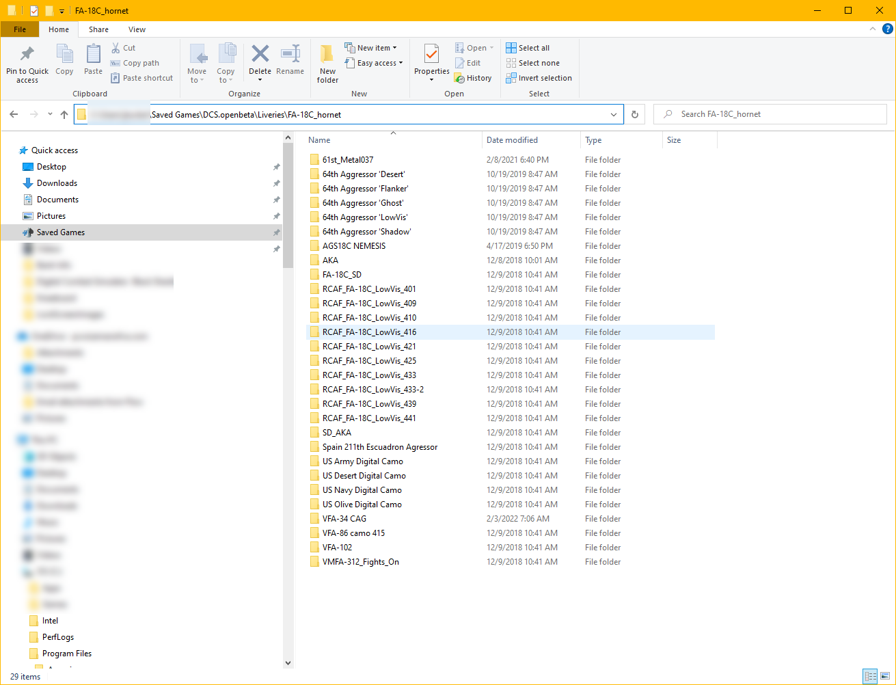The width and height of the screenshot is (896, 685).
Task: Select PerfLogs folder in navigation tree
Action: click(x=58, y=637)
